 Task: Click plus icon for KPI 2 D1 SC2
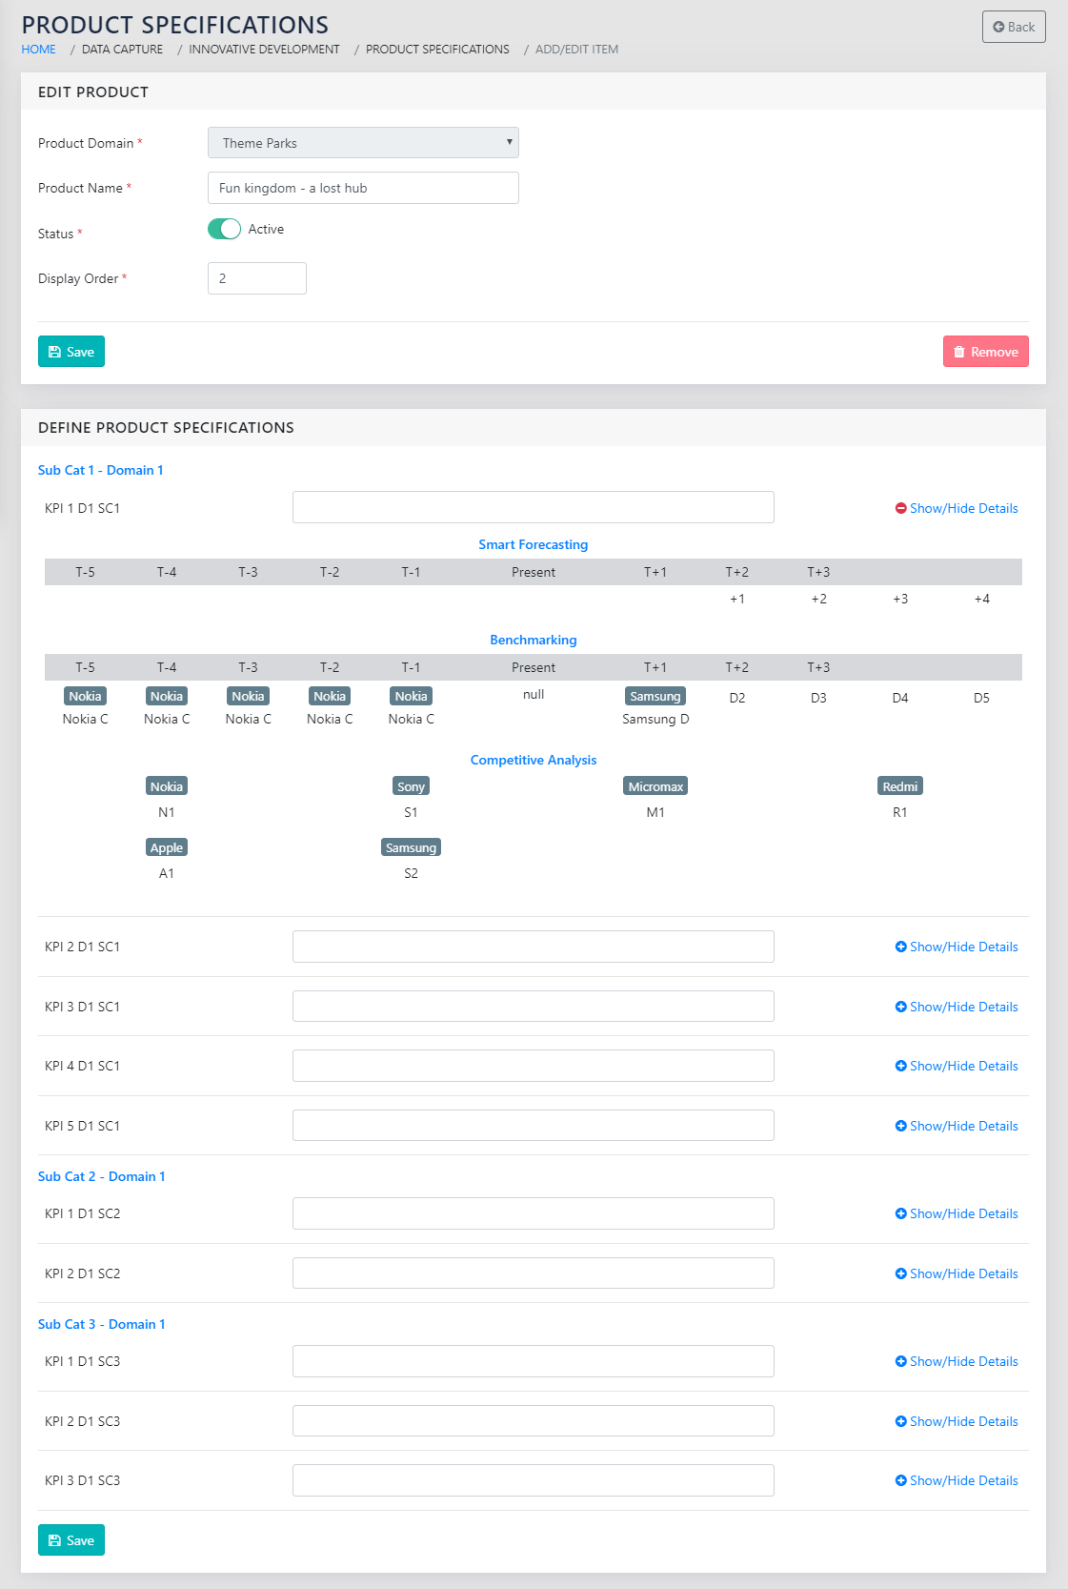(900, 1274)
